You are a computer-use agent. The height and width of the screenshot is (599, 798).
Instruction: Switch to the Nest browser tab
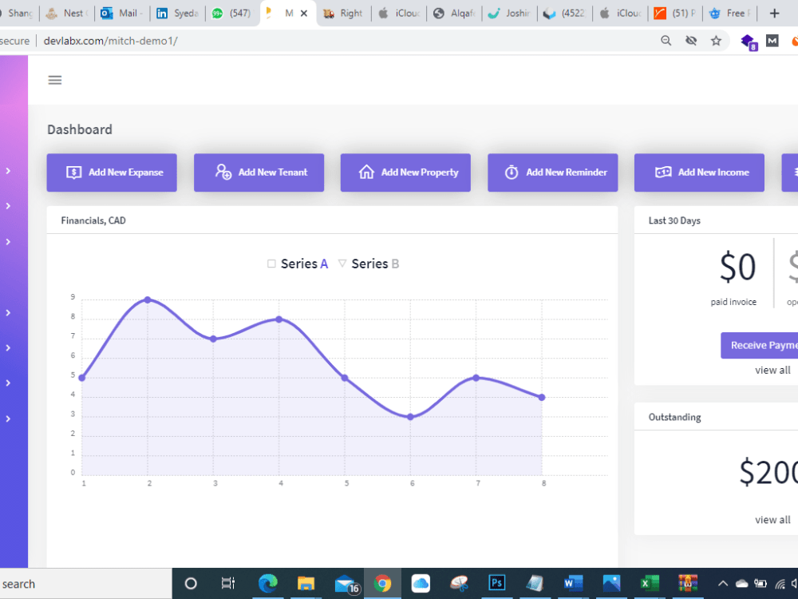click(67, 14)
